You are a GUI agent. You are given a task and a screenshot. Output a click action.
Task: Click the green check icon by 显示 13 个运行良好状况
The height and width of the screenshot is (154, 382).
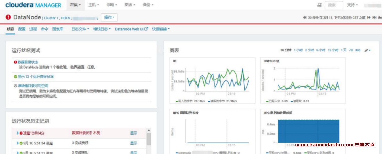[x=15, y=77]
